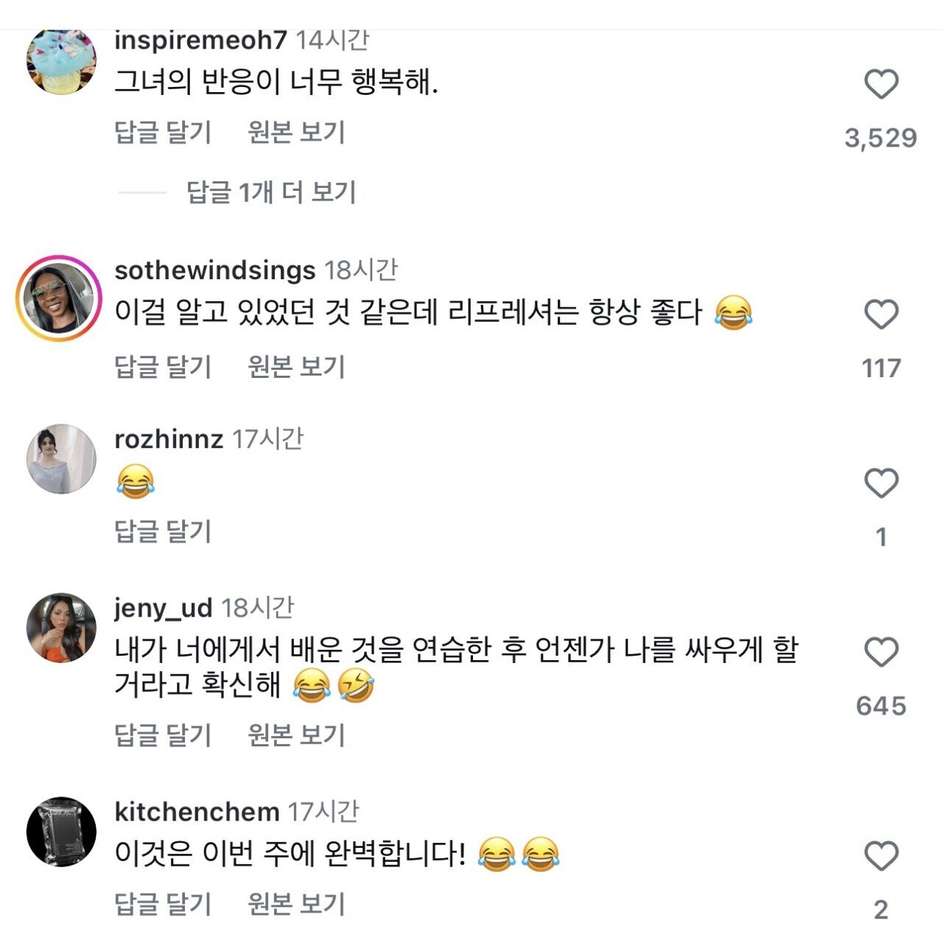The height and width of the screenshot is (943, 943).
Task: Like kitchenchem's comment with the heart
Action: [x=880, y=856]
